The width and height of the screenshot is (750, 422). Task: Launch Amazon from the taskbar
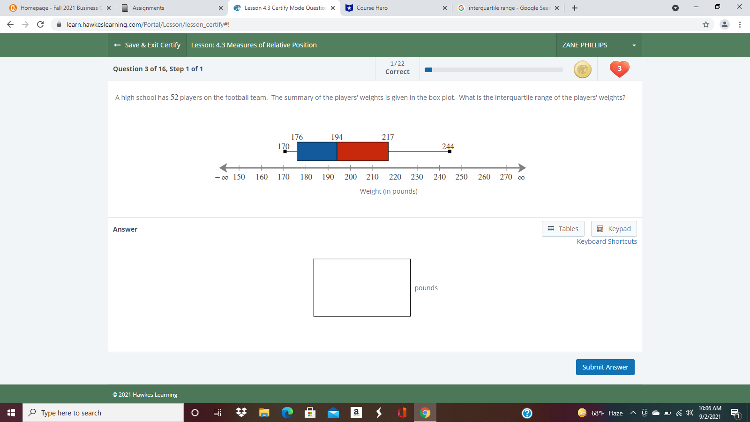tap(356, 413)
